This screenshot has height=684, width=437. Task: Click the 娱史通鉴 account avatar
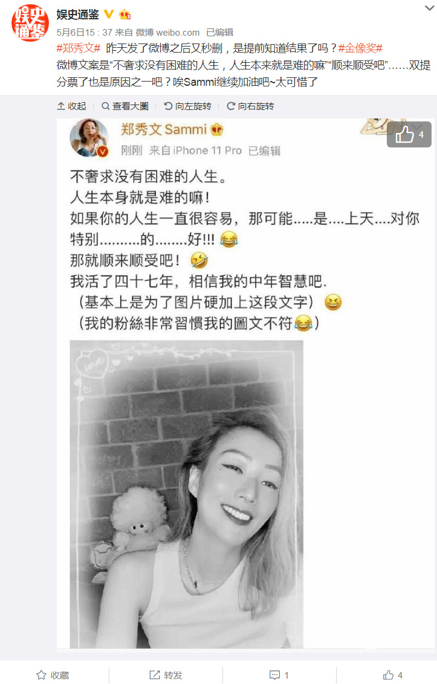point(30,23)
